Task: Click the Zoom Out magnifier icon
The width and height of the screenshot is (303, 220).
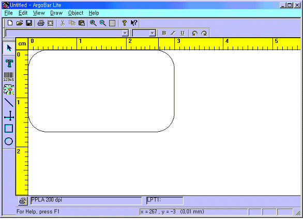Action: (102, 23)
